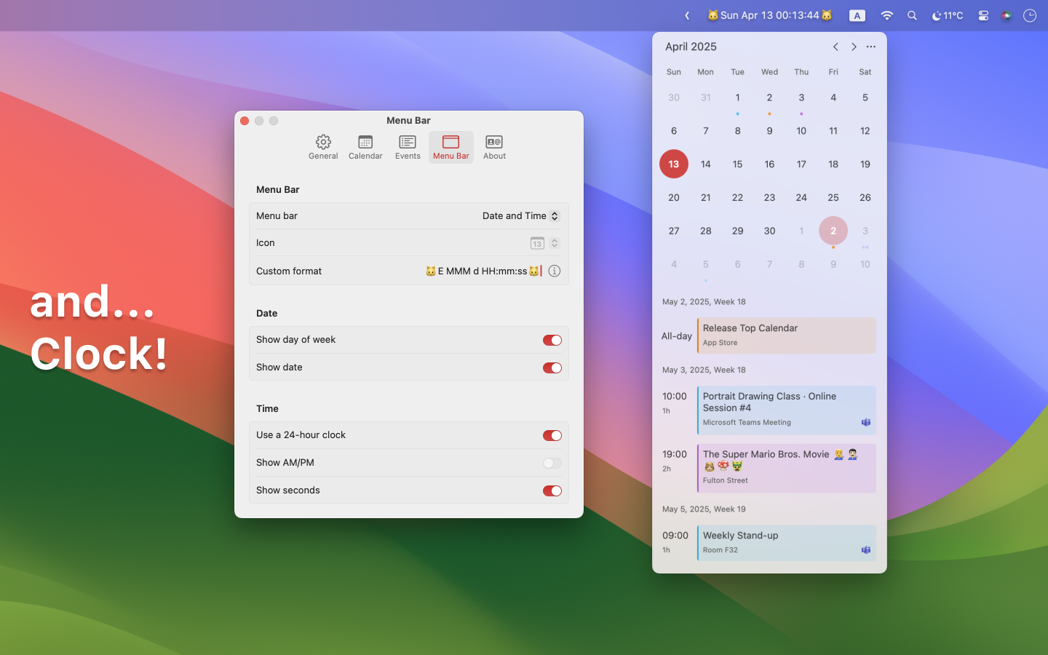Open the Release Top Calendar event

click(x=786, y=336)
